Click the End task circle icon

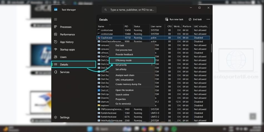[190, 19]
